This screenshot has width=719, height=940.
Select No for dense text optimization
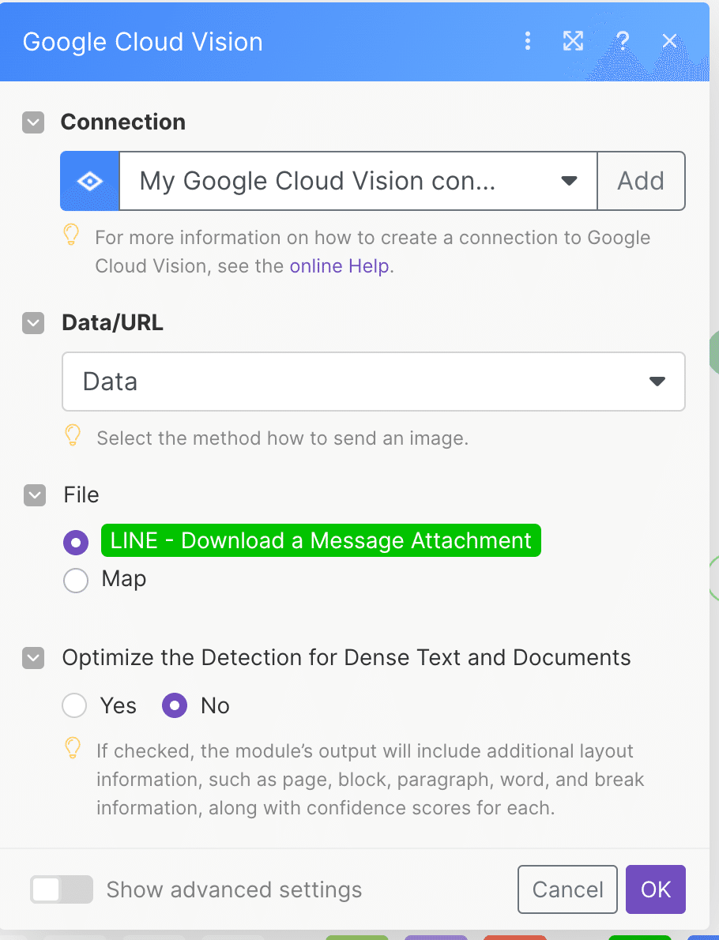click(175, 705)
